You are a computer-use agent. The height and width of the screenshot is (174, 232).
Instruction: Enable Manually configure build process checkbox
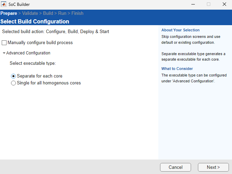4,43
